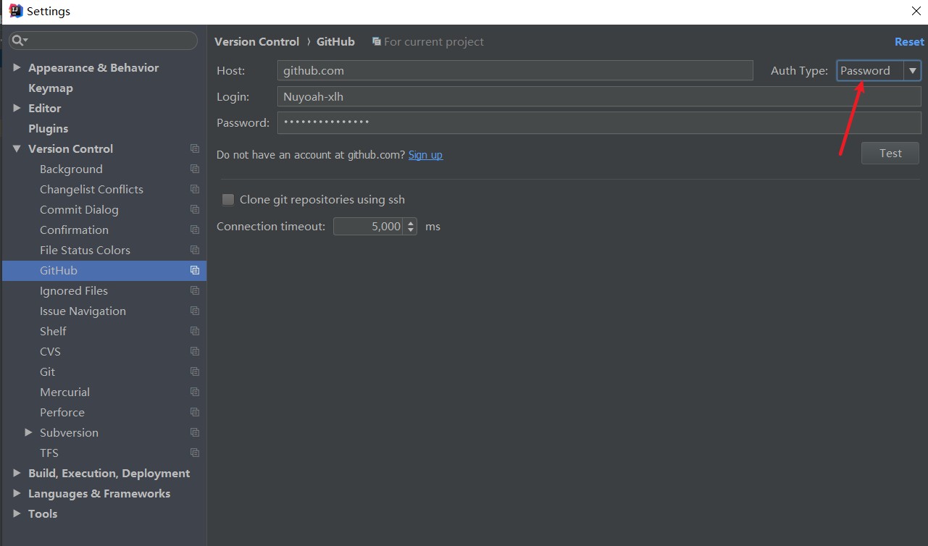Screen dimensions: 928x546
Task: Click Version Control in the breadcrumb
Action: pos(256,42)
